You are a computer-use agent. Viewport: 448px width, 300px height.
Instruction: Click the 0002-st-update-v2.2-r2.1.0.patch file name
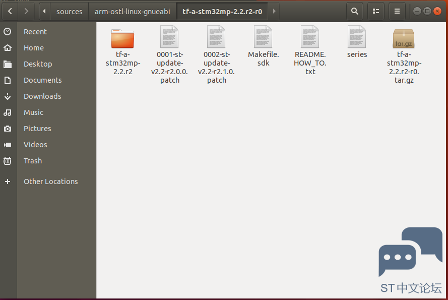pos(217,67)
